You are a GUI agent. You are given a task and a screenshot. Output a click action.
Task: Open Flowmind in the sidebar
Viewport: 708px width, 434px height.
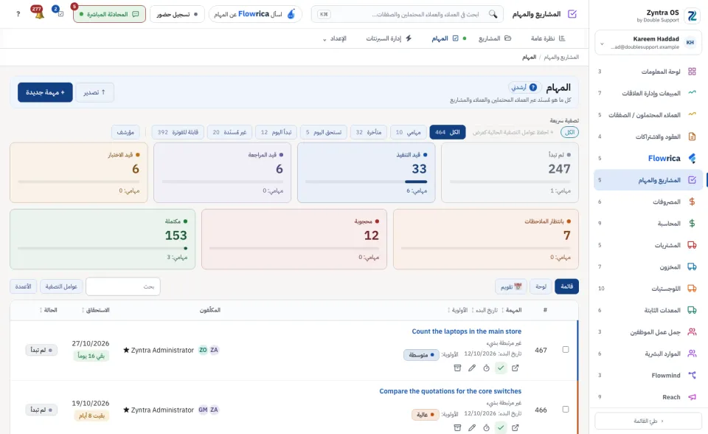click(648, 375)
